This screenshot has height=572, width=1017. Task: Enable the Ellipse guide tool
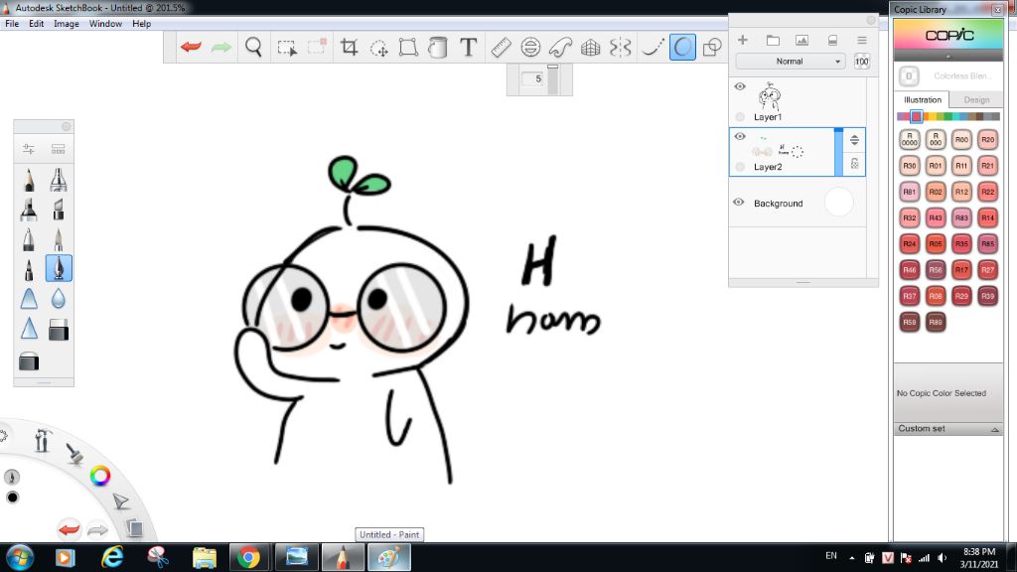coord(530,48)
